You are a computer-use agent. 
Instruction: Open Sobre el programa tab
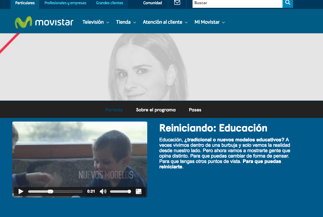pyautogui.click(x=156, y=110)
